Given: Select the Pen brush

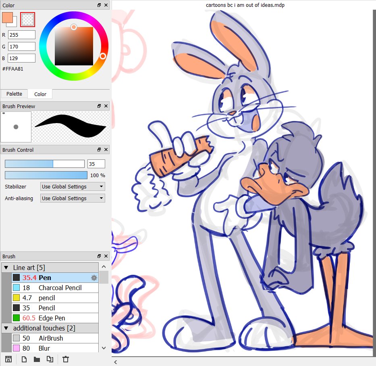Looking at the screenshot, I should 55,278.
